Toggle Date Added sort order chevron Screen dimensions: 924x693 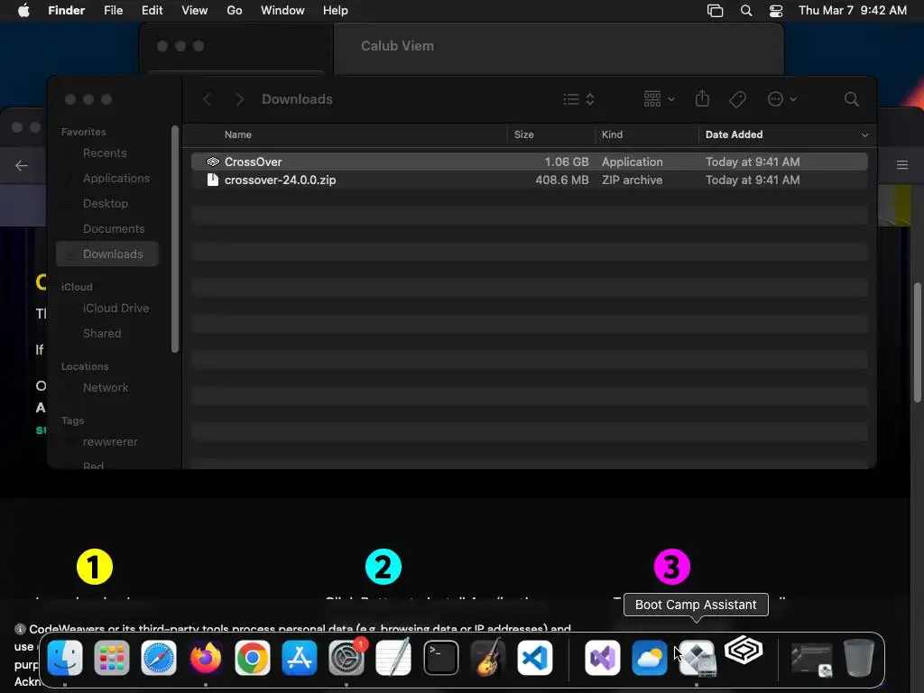point(864,135)
